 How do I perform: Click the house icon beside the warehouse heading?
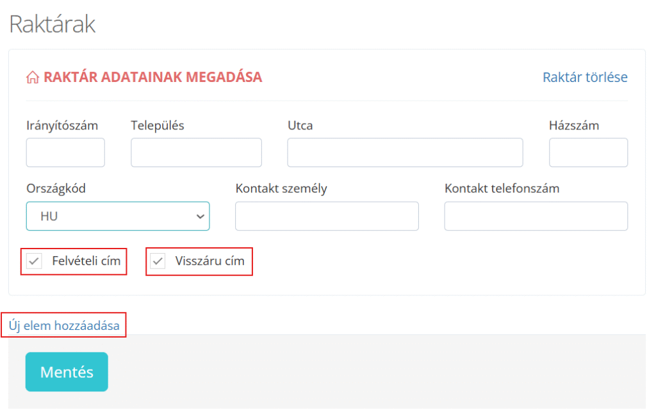[33, 78]
